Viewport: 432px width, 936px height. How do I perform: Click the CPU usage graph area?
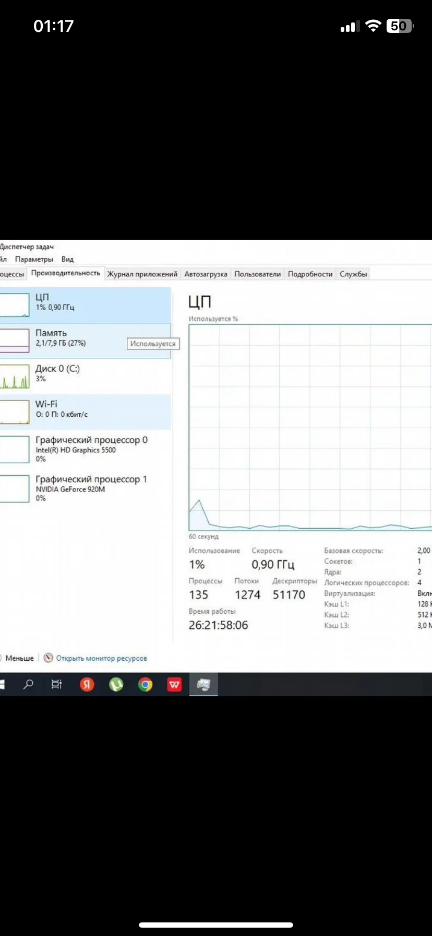coord(310,427)
